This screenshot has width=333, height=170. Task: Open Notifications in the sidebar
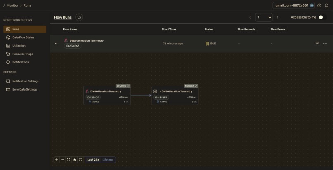25,62
